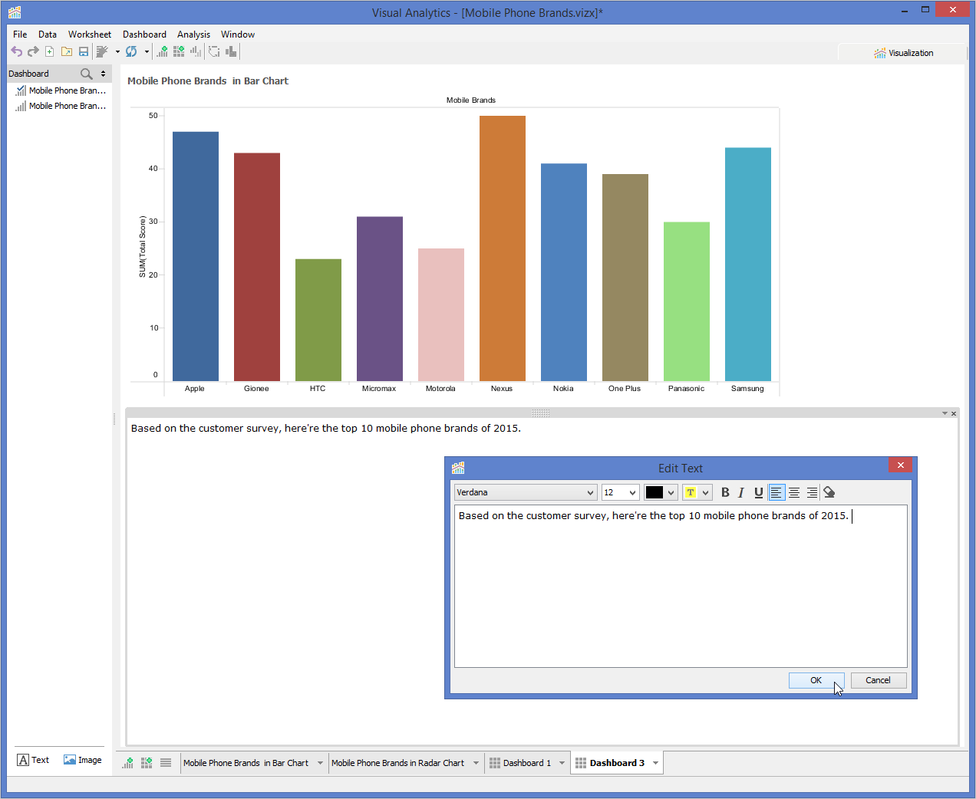This screenshot has height=799, width=976.
Task: Add an Image object to dashboard
Action: pos(82,760)
